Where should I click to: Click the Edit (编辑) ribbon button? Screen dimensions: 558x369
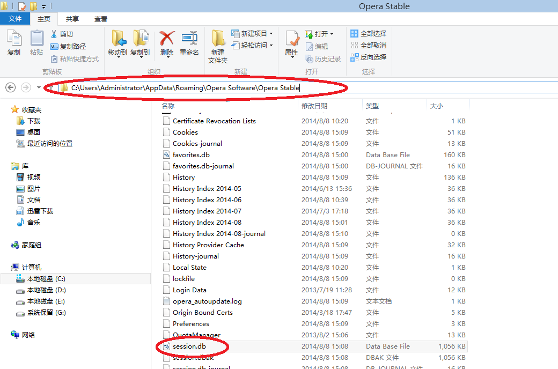pos(317,46)
